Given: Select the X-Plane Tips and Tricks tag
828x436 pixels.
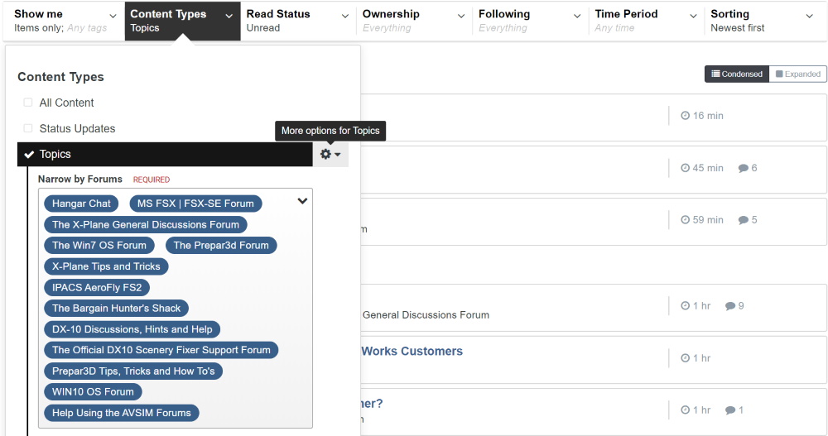Looking at the screenshot, I should point(106,266).
